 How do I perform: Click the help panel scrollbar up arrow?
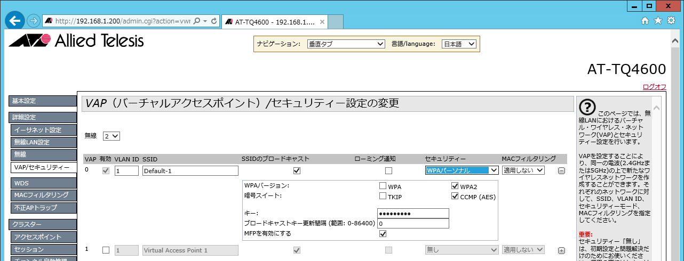(x=656, y=108)
